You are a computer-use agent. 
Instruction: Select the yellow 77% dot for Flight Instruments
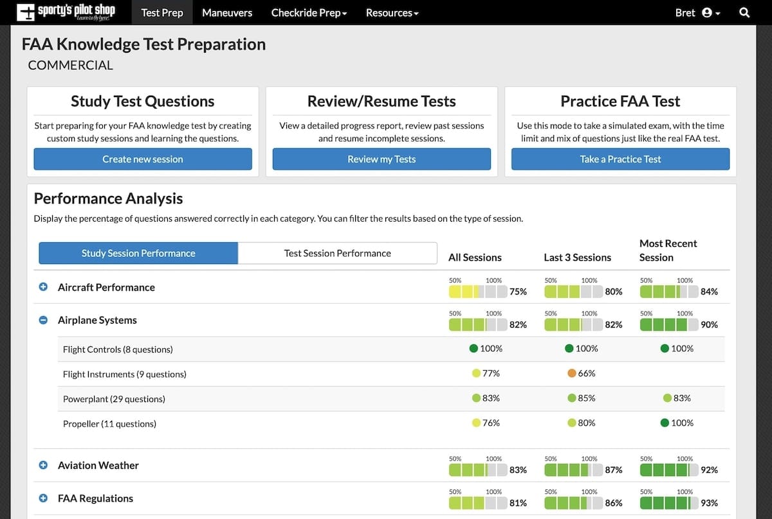click(473, 373)
